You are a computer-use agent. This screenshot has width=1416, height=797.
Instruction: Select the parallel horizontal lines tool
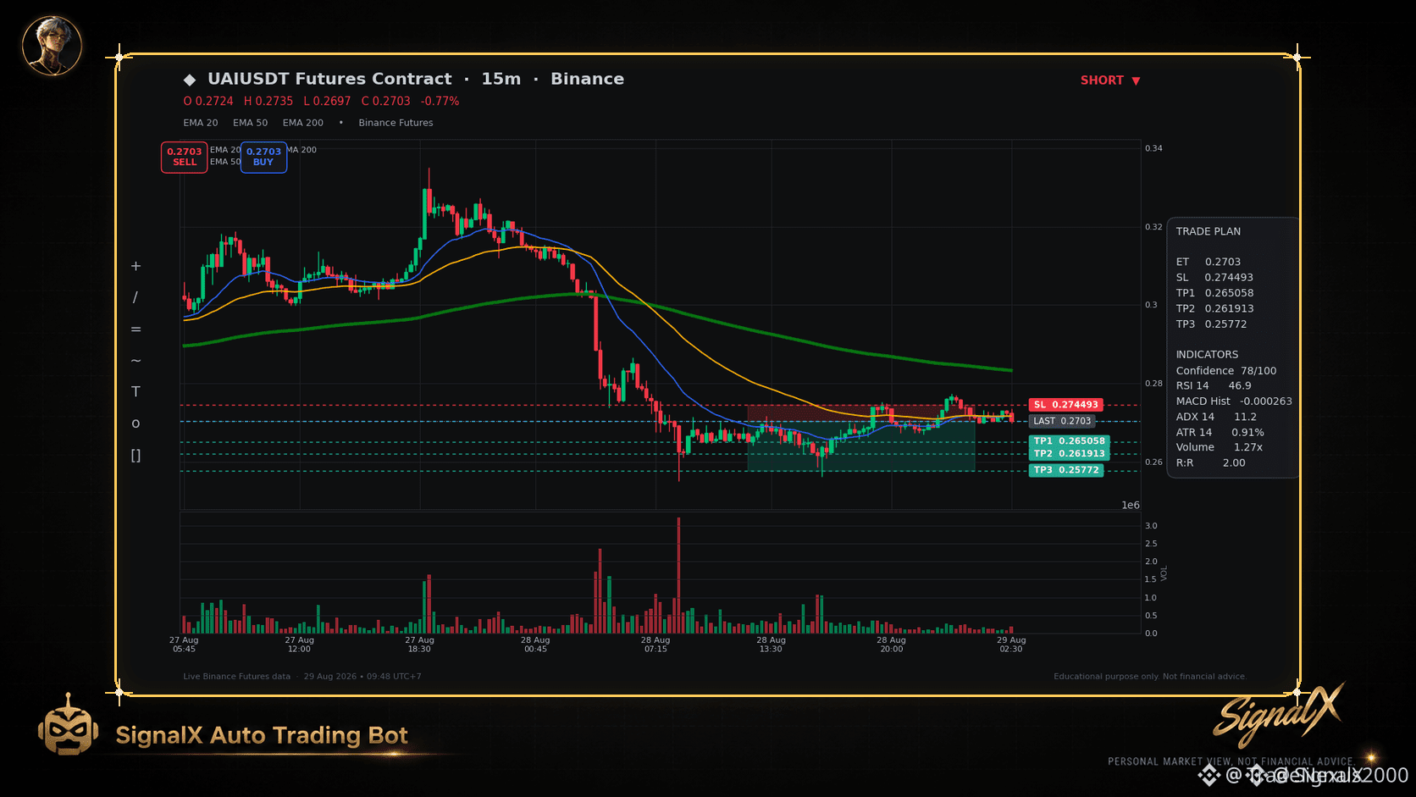[x=136, y=329]
